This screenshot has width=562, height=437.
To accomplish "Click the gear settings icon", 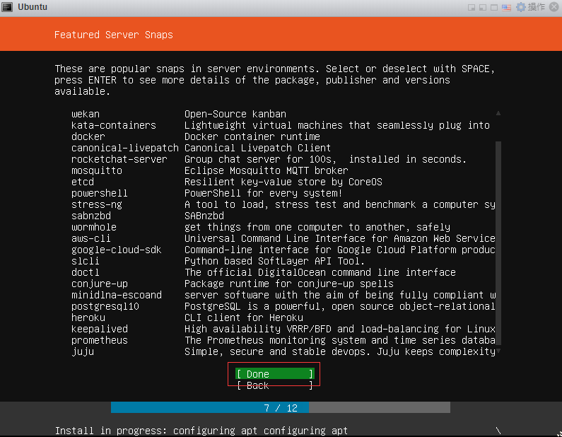I will pos(521,7).
